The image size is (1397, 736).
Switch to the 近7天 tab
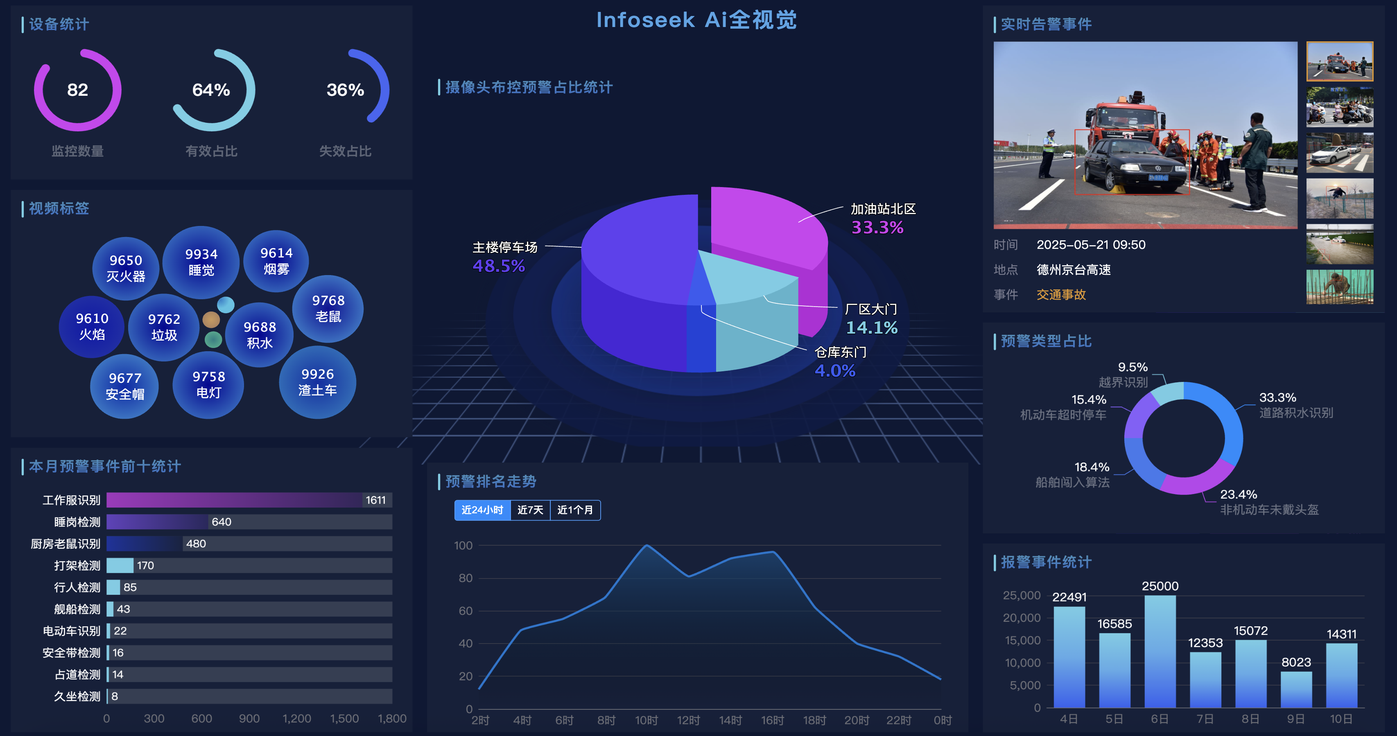530,510
